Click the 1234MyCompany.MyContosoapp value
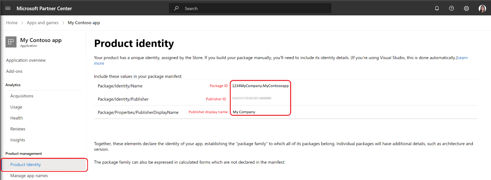 coord(260,86)
